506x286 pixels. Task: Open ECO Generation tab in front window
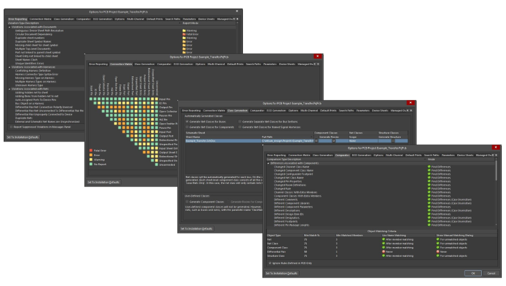click(x=361, y=155)
